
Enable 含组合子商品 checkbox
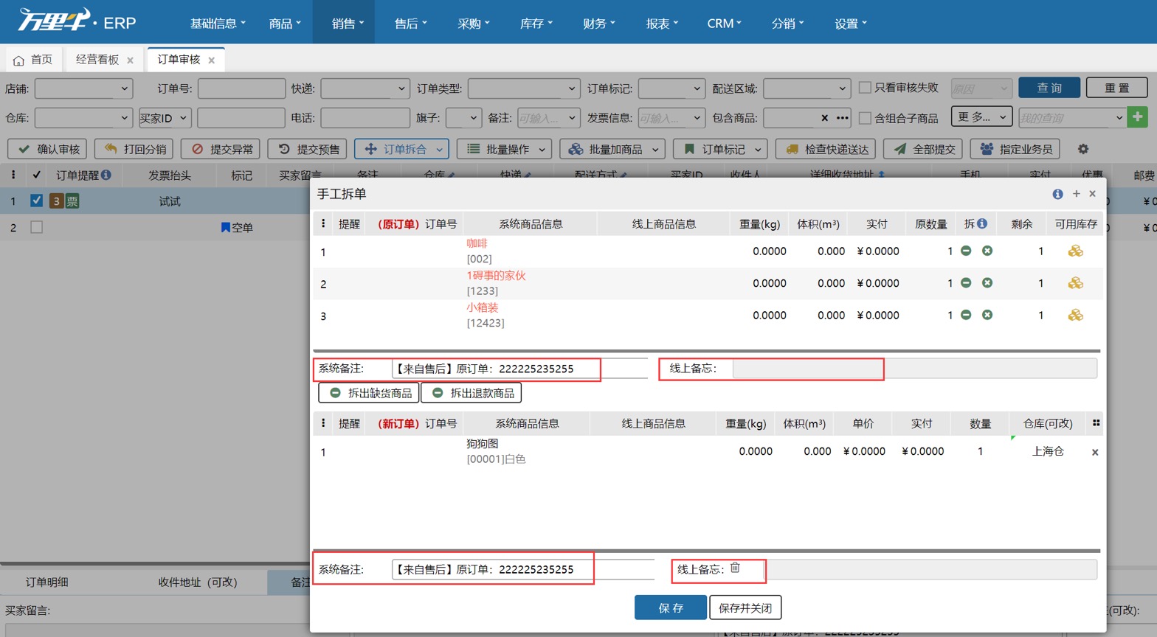point(866,118)
